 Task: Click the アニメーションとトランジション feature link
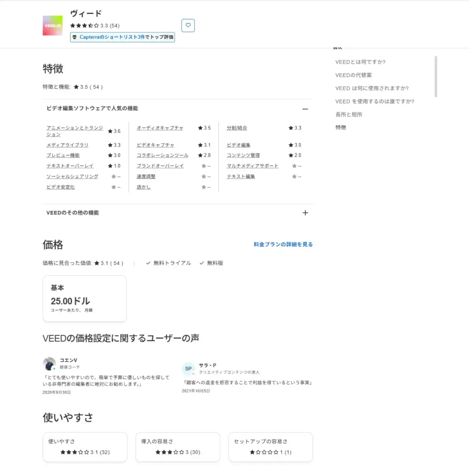click(74, 128)
